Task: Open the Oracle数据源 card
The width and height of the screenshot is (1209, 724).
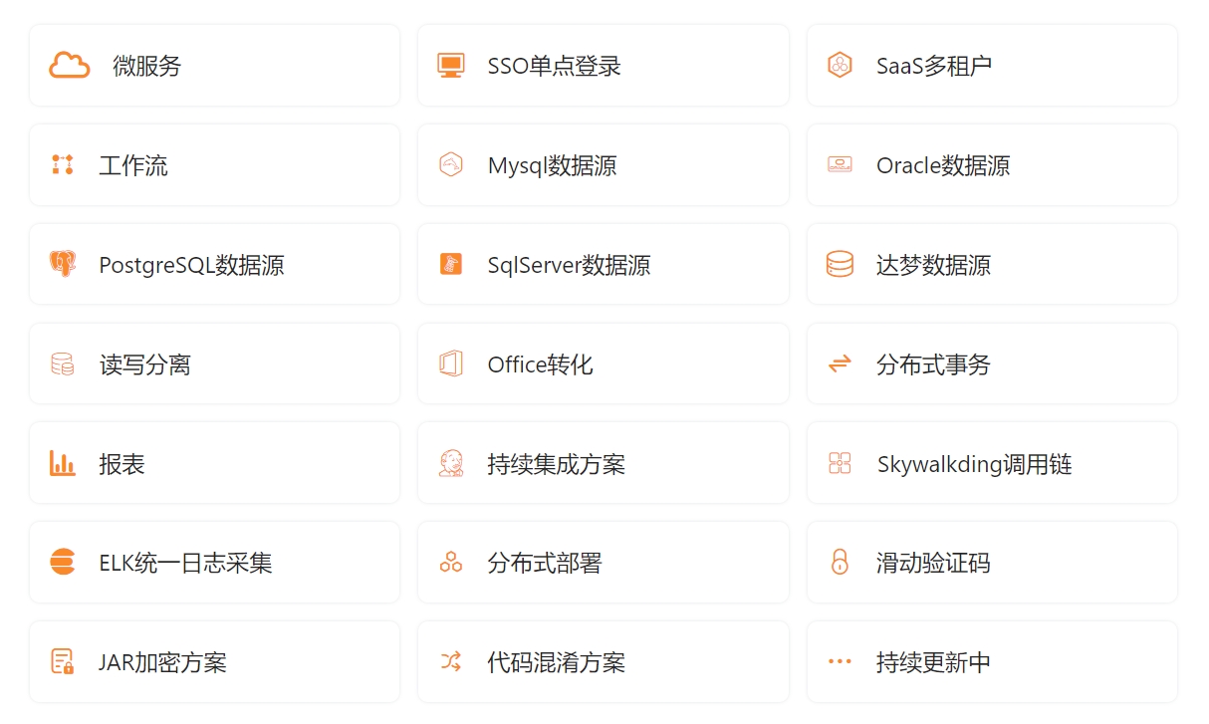Action: pyautogui.click(x=991, y=165)
